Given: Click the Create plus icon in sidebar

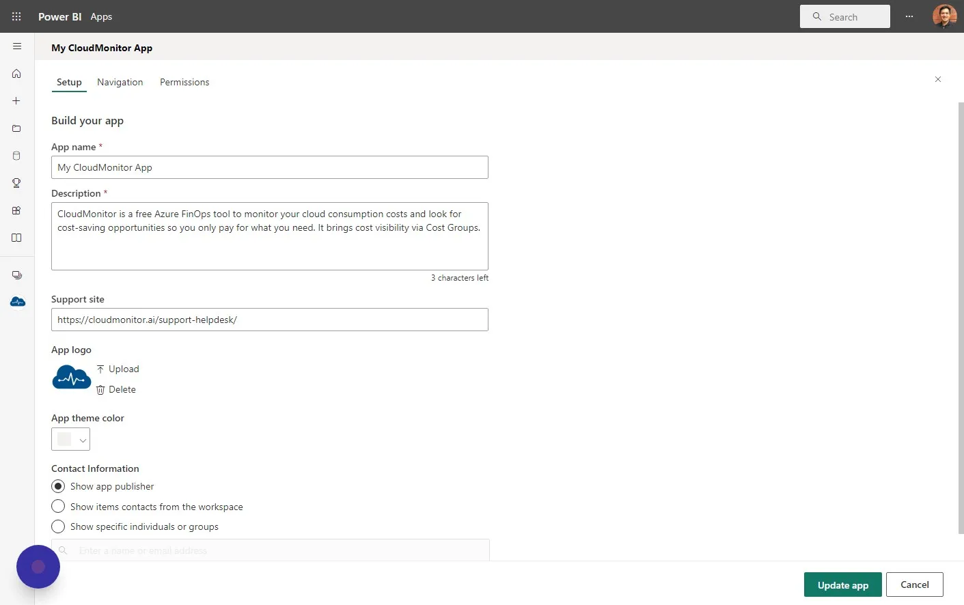Looking at the screenshot, I should tap(16, 101).
